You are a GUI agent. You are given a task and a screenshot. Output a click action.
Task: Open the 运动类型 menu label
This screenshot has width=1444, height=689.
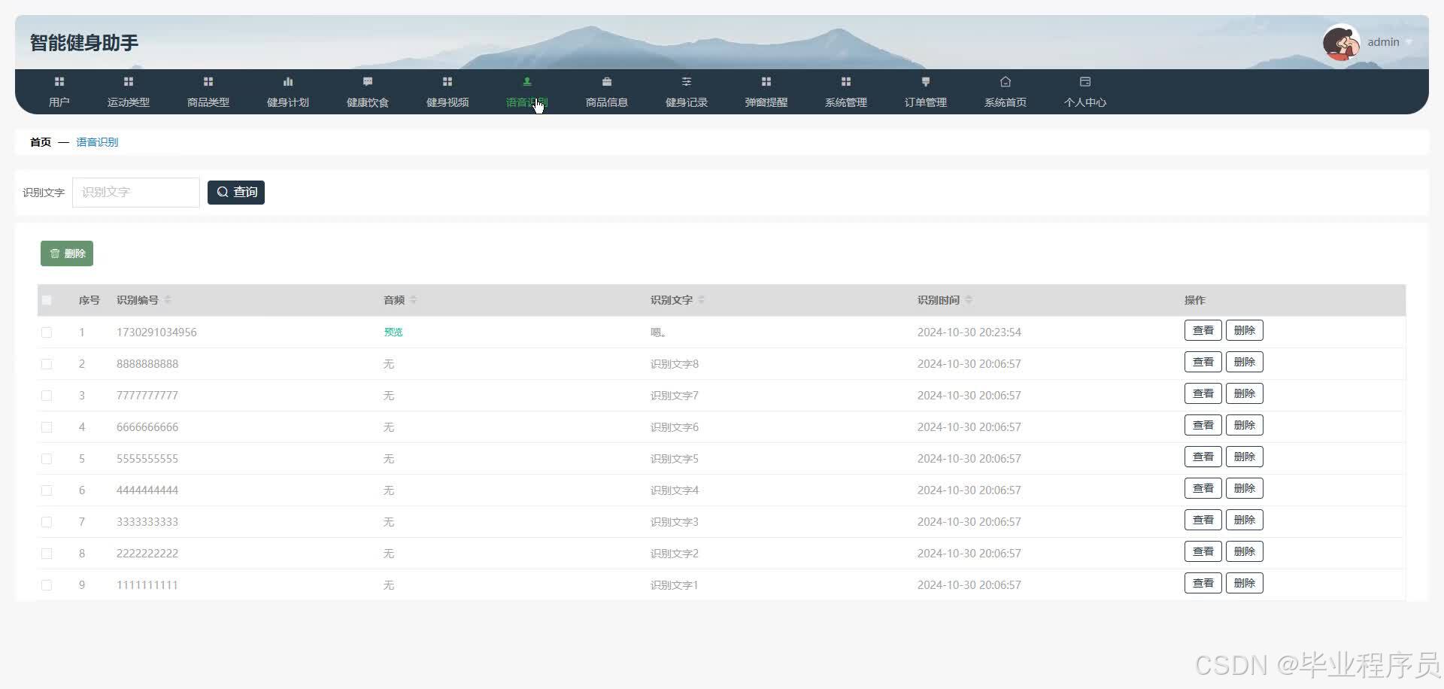[x=129, y=102]
